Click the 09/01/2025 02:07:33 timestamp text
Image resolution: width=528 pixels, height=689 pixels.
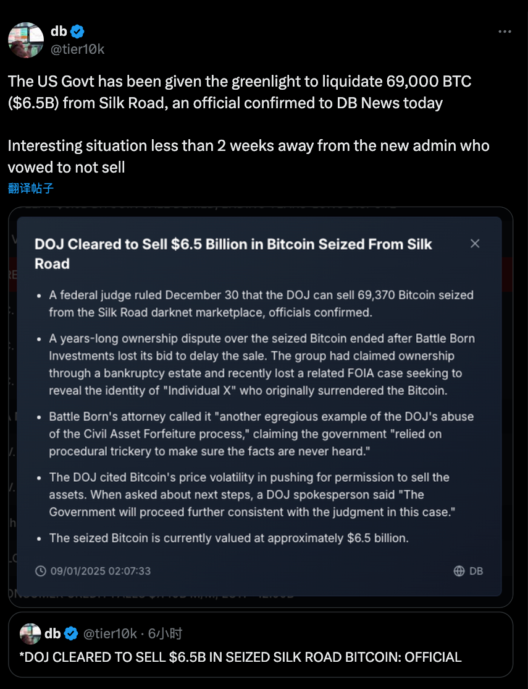click(x=101, y=571)
